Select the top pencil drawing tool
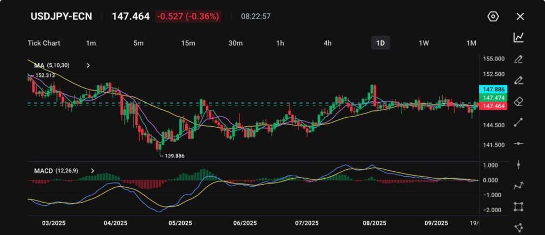 518,59
